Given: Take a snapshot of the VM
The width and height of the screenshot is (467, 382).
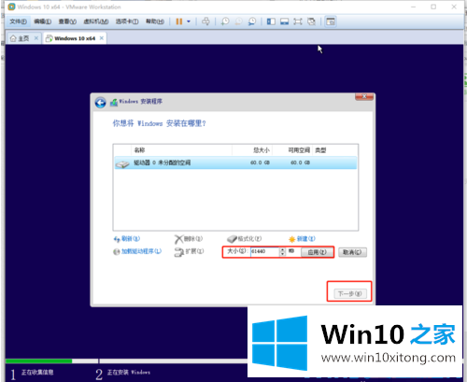Looking at the screenshot, I should click(x=225, y=21).
